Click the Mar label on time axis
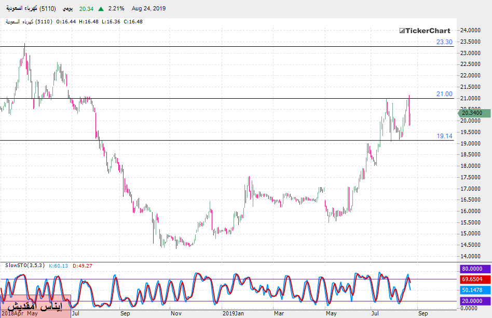The width and height of the screenshot is (492, 318). coord(279,313)
